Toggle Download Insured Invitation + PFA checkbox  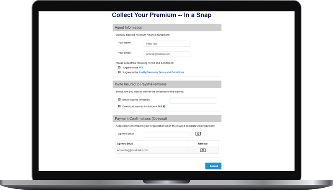[119, 106]
